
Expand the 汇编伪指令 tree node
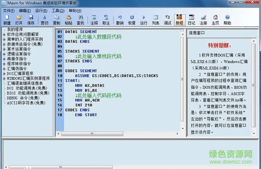(x=4, y=69)
